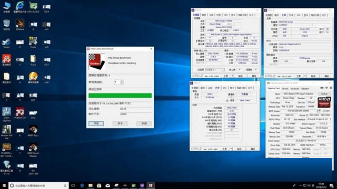Click the Start (开始) button in Fritz Chess Benchmark

coord(96,123)
